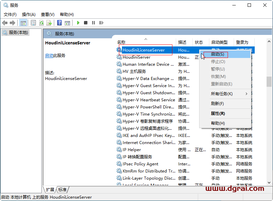The height and width of the screenshot is (201, 273).
Task: Click the Restart Service icon
Action: click(x=101, y=23)
